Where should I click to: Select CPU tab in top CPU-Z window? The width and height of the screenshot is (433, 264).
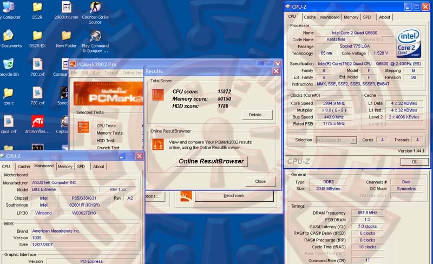point(292,17)
